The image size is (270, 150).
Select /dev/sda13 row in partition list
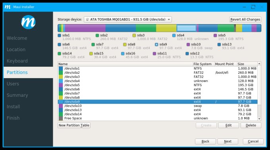pos(158,110)
